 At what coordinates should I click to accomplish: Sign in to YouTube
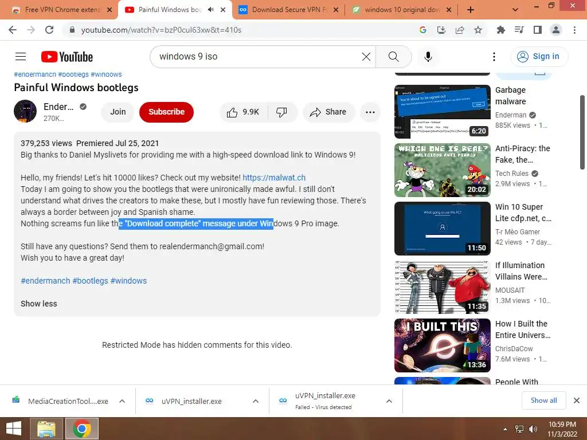(539, 57)
